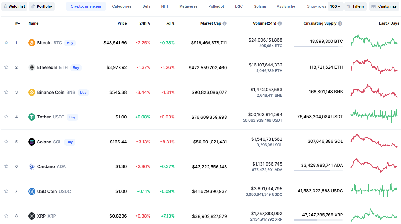Viewport: 401px width, 224px height.
Task: Switch to the NFT tab
Action: point(165,6)
